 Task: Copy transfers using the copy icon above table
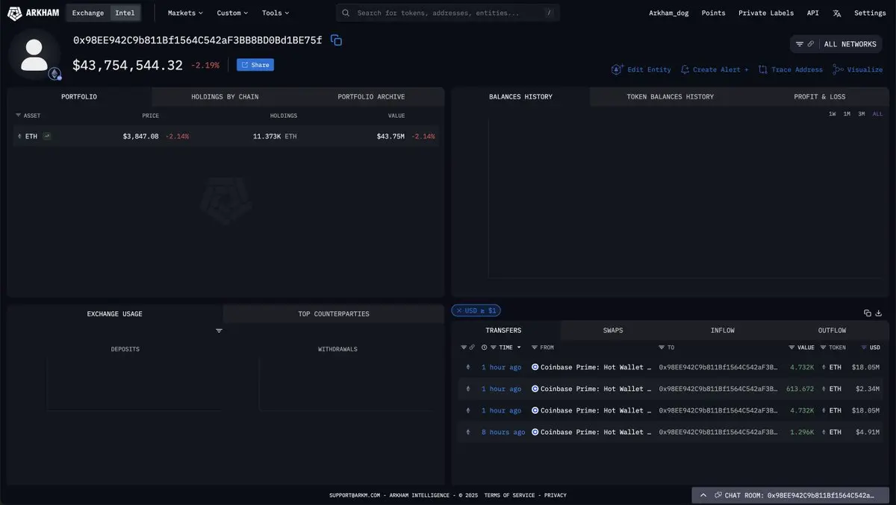pyautogui.click(x=868, y=313)
